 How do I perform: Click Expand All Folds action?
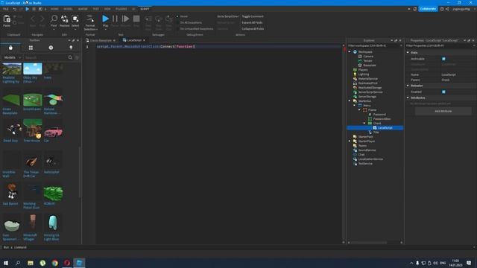252,22
